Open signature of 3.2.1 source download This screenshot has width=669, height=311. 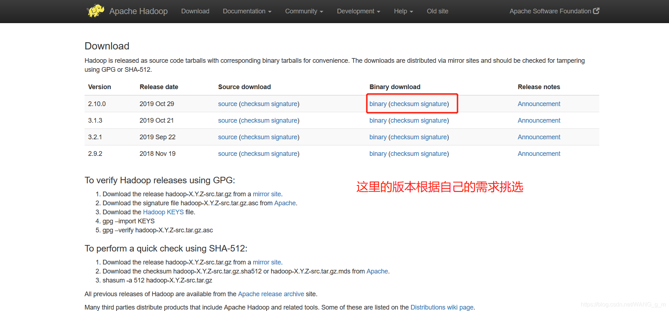click(284, 137)
